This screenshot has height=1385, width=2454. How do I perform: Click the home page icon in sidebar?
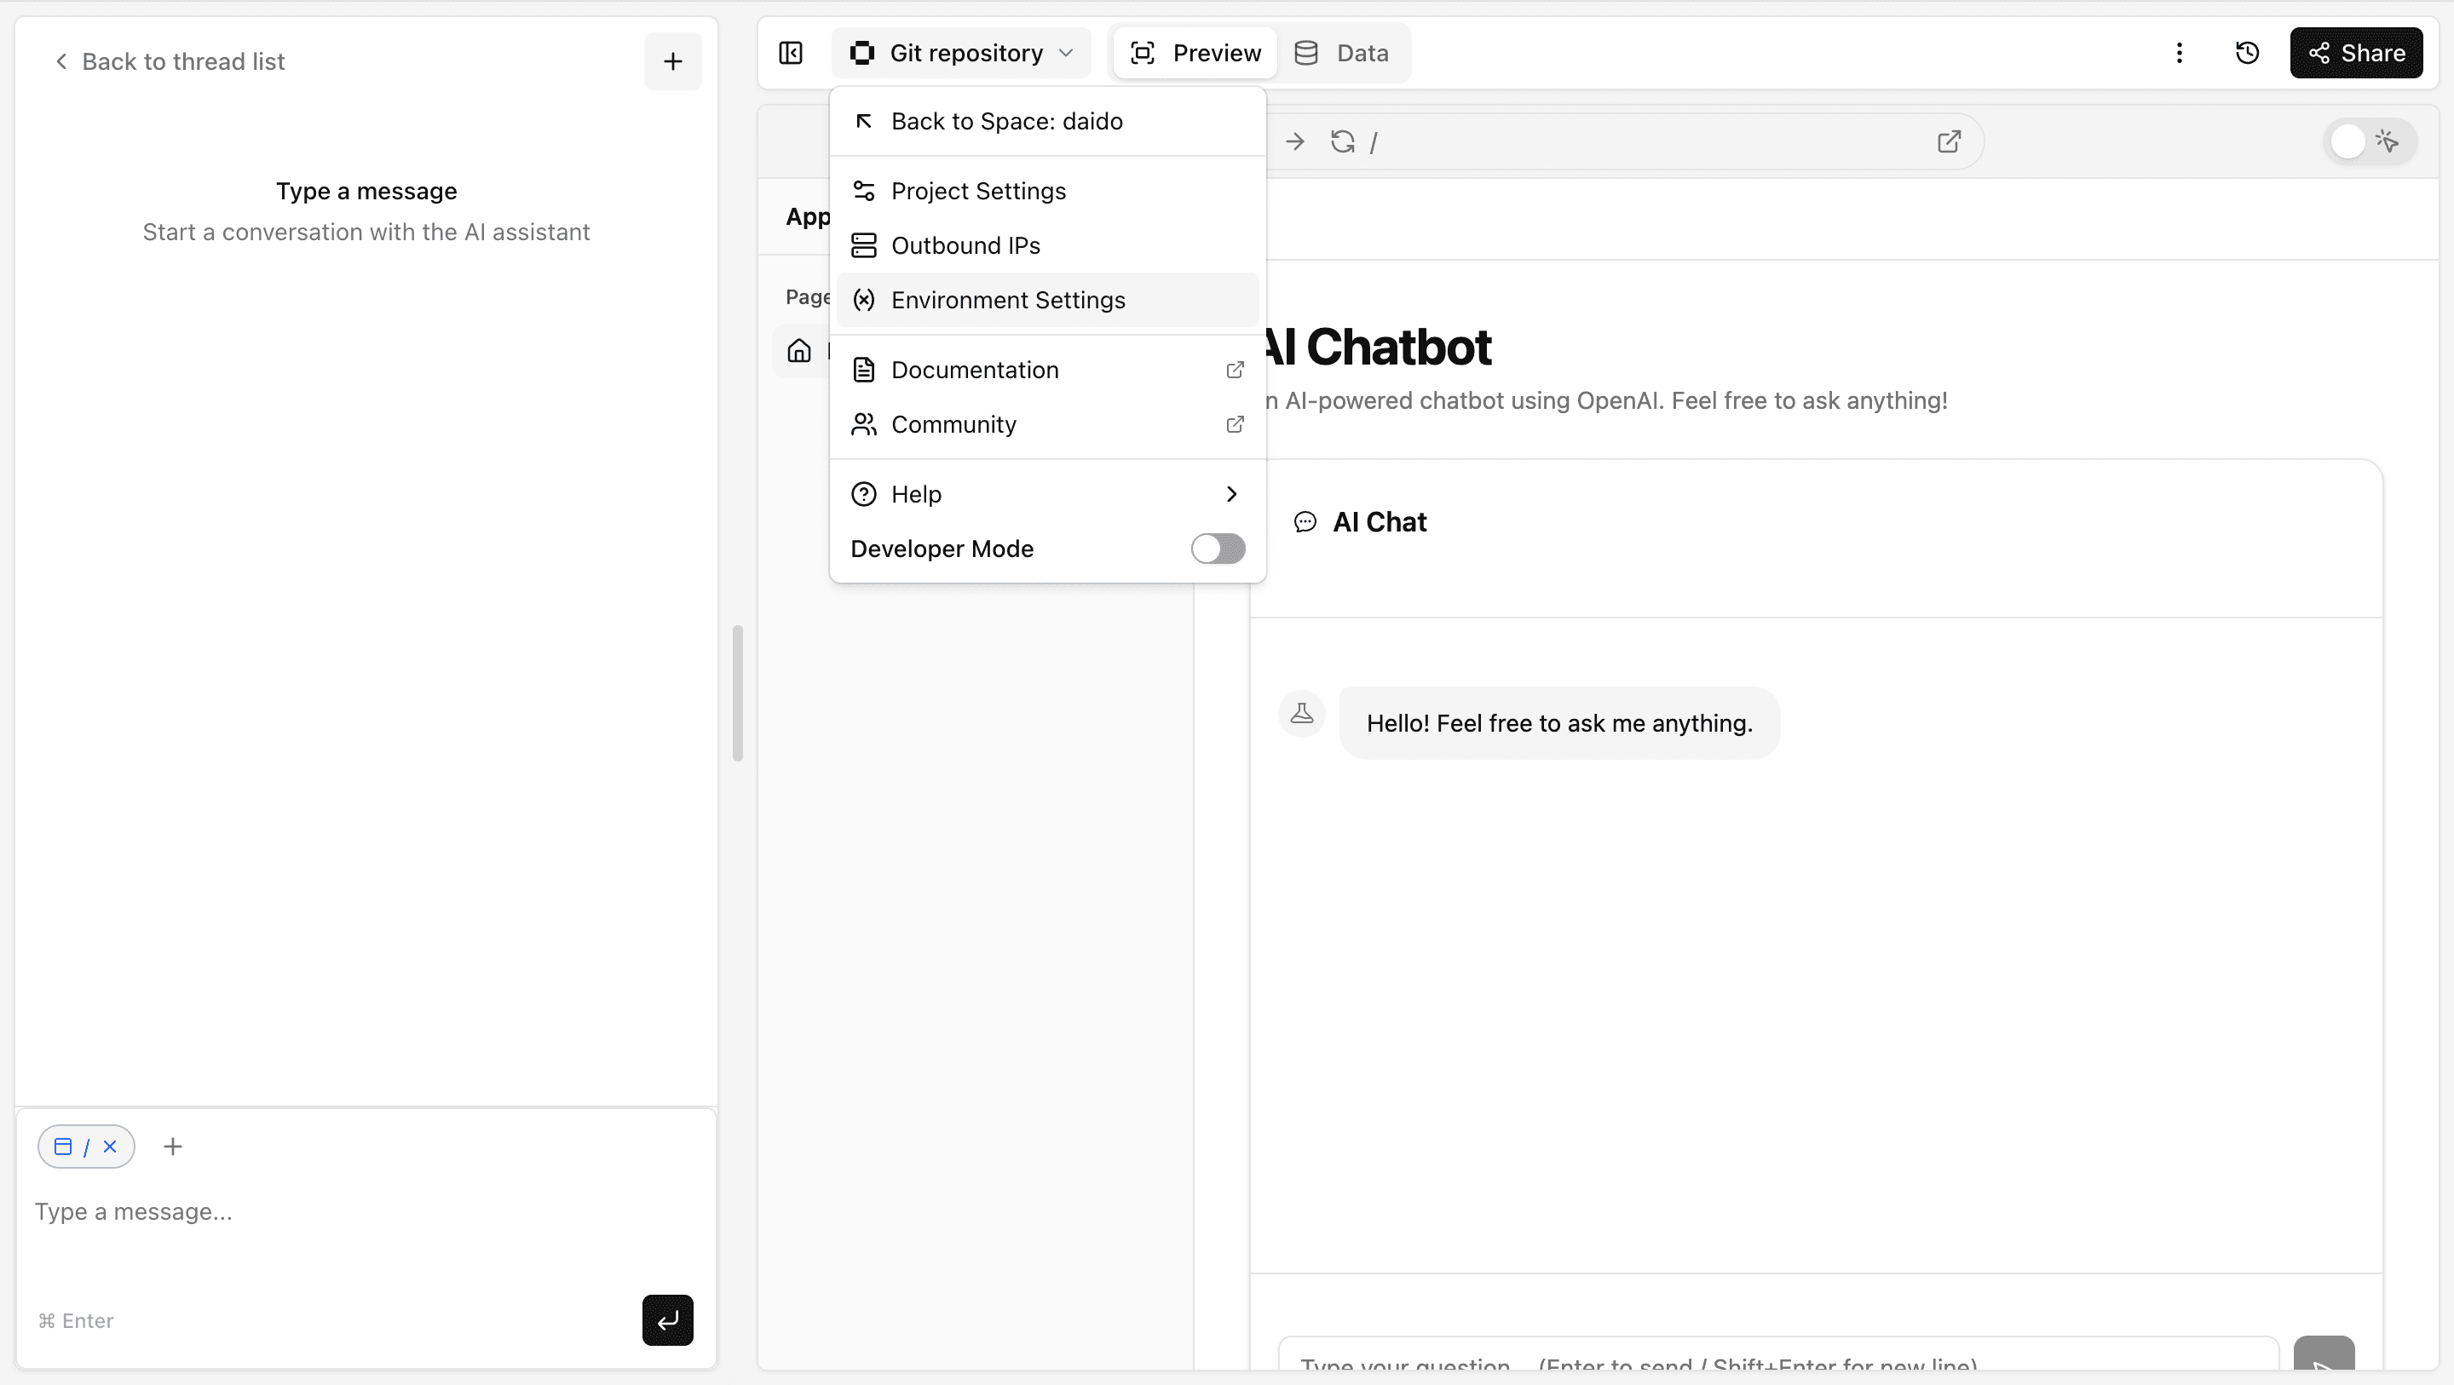point(798,351)
